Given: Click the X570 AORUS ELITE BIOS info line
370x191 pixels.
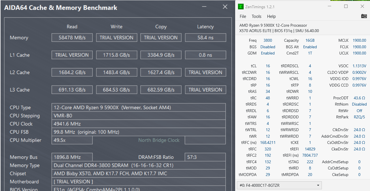Looking at the screenshot, I should tap(279, 31).
